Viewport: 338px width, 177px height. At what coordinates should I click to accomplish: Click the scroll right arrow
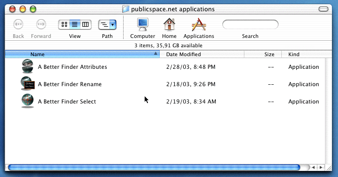point(321,167)
